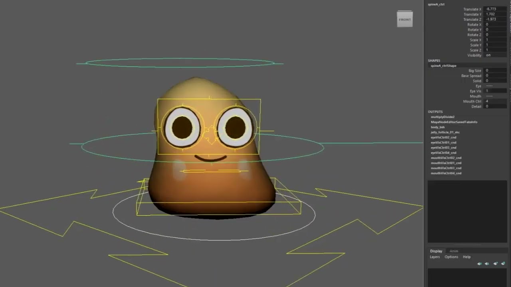This screenshot has width=511, height=287.
Task: Click the Eye Vis value field
Action: click(x=495, y=91)
